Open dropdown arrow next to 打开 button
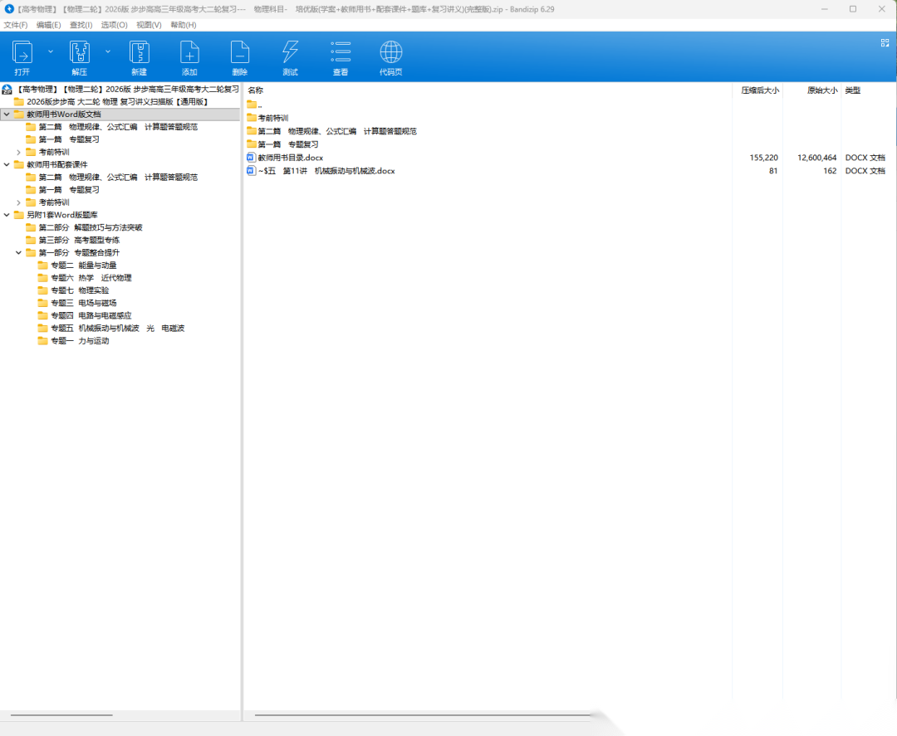 [50, 51]
